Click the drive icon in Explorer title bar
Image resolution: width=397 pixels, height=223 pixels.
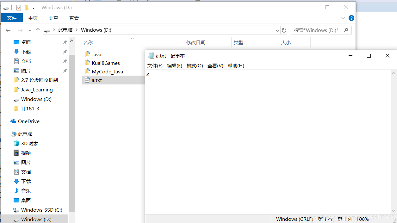click(x=6, y=8)
